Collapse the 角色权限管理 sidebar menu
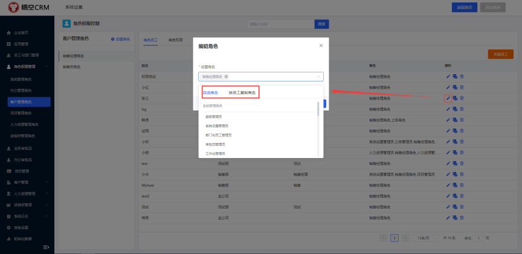The width and height of the screenshot is (522, 254). (x=47, y=67)
